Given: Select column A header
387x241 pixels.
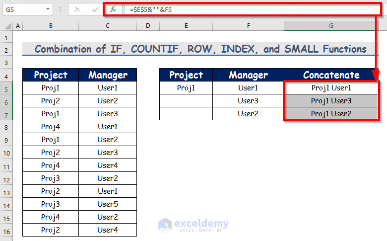Looking at the screenshot, I should [18, 26].
